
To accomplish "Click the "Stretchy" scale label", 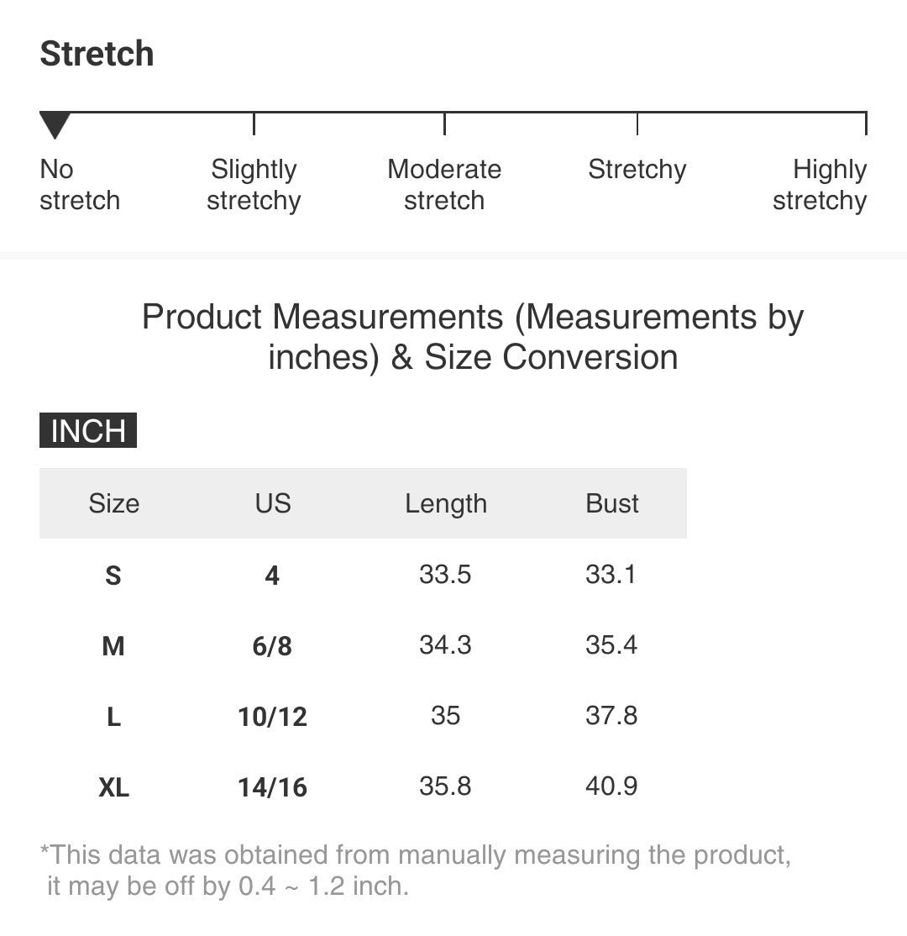I will click(x=637, y=170).
